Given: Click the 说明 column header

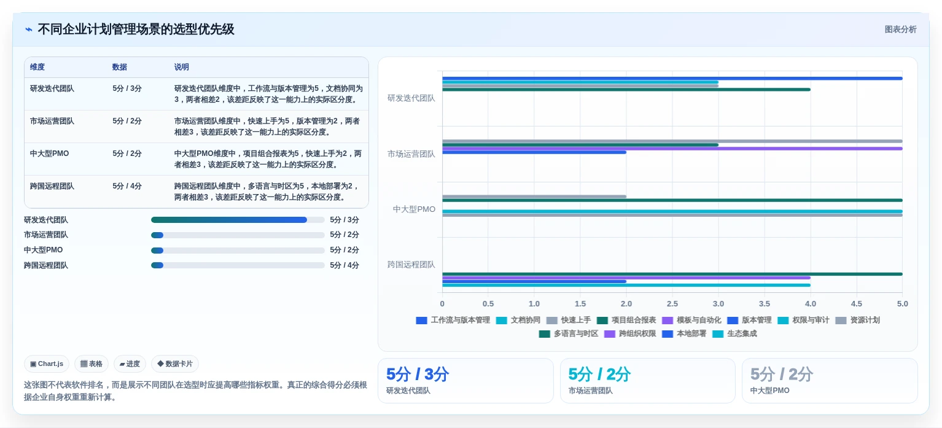Looking at the screenshot, I should pos(182,68).
